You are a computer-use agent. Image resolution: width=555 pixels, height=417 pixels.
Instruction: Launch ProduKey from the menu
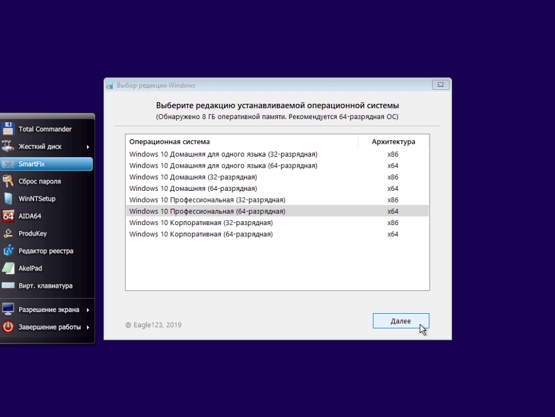coord(47,233)
